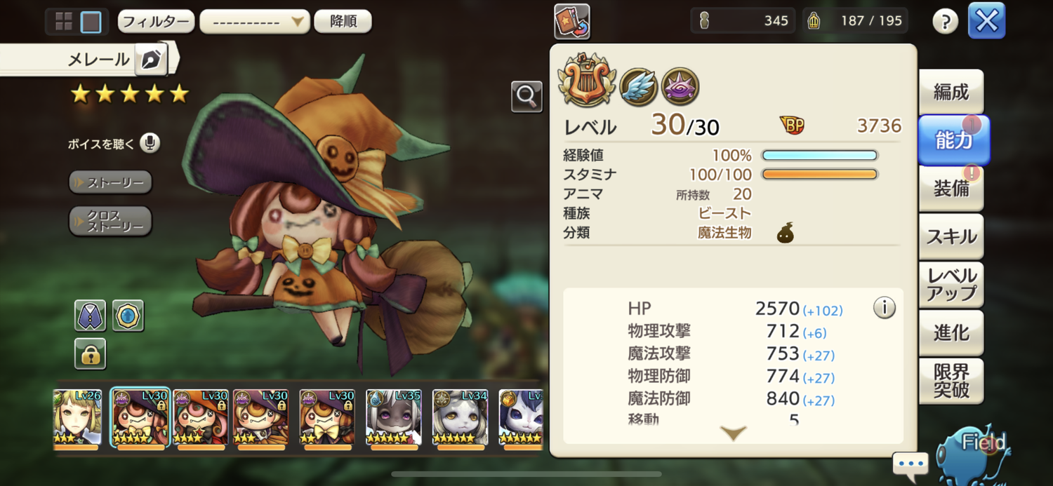Open the フィルター filter options
Image resolution: width=1053 pixels, height=486 pixels.
(156, 22)
